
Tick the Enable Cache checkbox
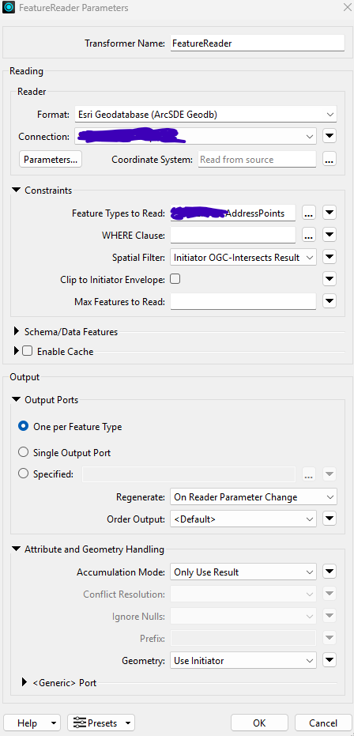[x=27, y=351]
